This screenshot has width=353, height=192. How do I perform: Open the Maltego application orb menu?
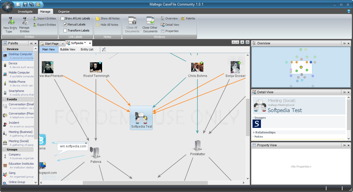[8, 7]
